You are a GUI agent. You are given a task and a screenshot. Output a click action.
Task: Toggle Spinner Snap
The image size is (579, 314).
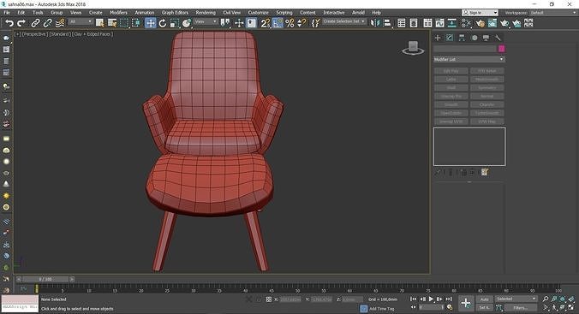(x=301, y=23)
